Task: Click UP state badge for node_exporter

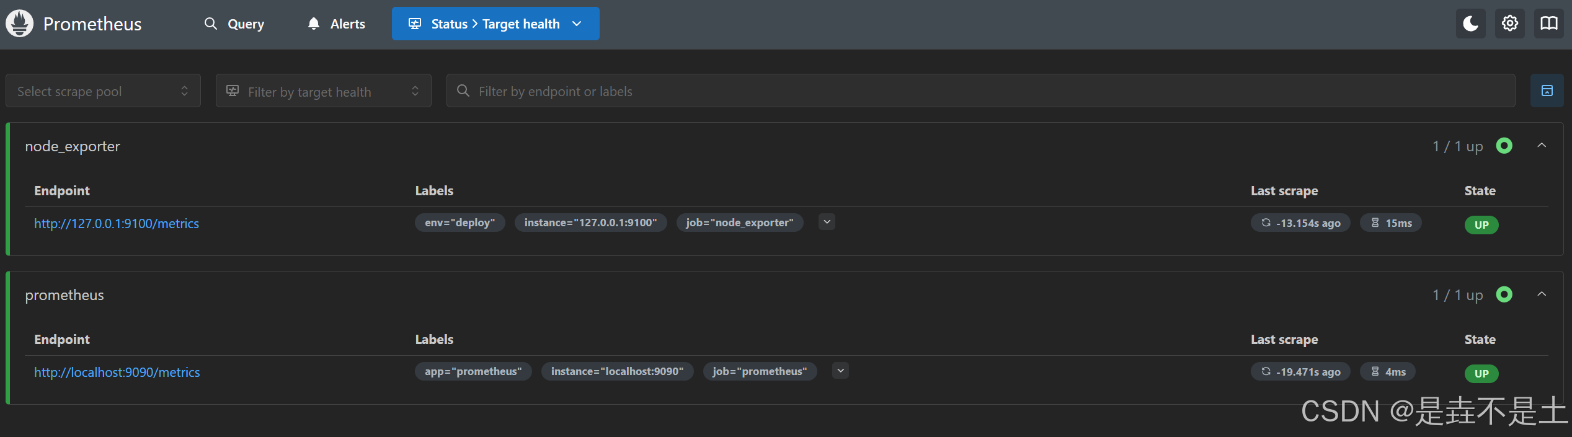Action: click(1481, 225)
